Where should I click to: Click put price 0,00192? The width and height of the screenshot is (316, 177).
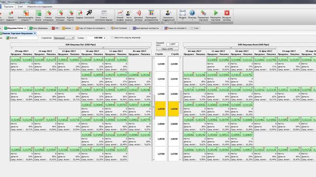(x=145, y=75)
